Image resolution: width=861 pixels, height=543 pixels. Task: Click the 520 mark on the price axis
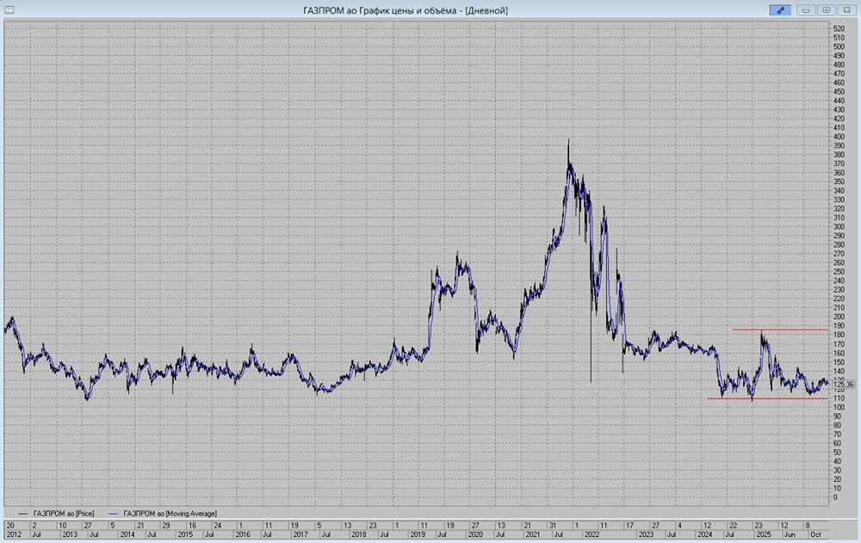click(838, 29)
